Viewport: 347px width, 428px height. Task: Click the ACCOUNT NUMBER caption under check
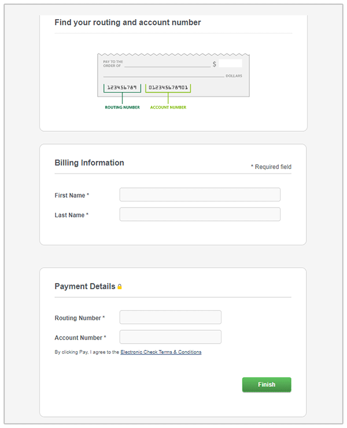click(168, 108)
